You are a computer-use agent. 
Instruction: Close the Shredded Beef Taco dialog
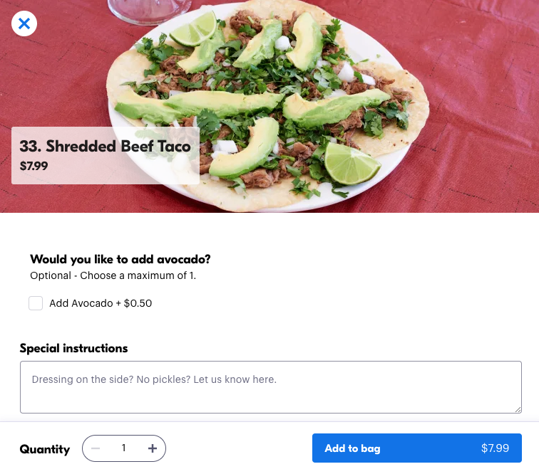coord(24,23)
